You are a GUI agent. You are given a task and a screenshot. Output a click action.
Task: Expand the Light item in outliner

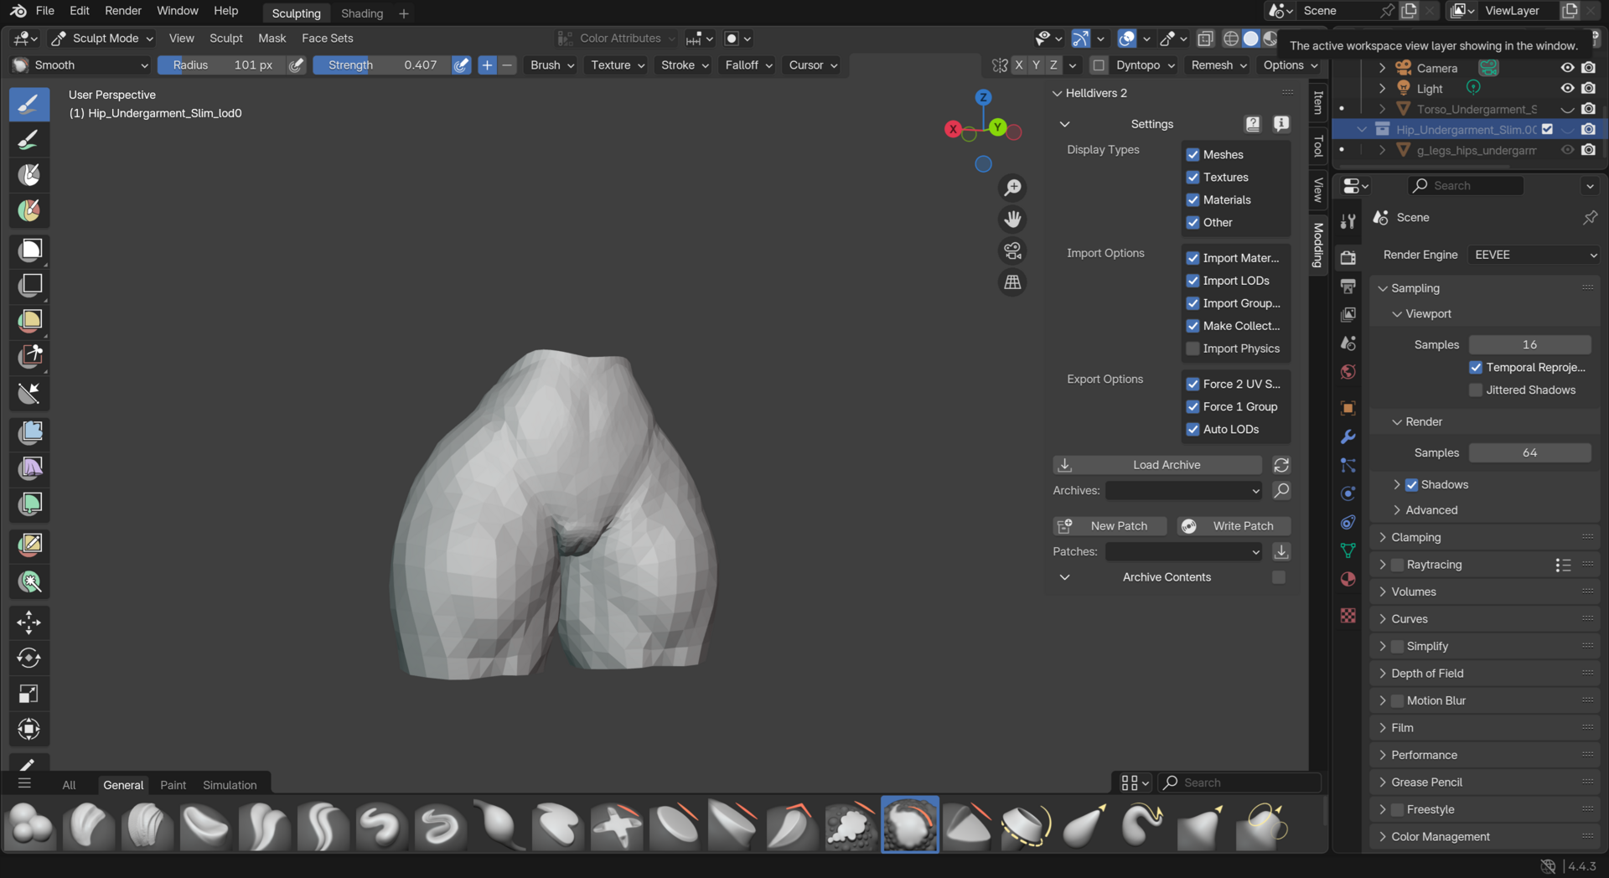click(x=1382, y=89)
